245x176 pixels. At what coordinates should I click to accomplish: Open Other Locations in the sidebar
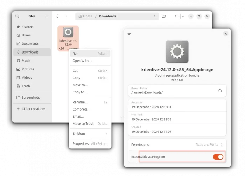[x=32, y=109]
